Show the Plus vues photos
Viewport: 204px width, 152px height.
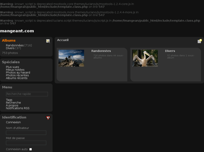coord(13,67)
